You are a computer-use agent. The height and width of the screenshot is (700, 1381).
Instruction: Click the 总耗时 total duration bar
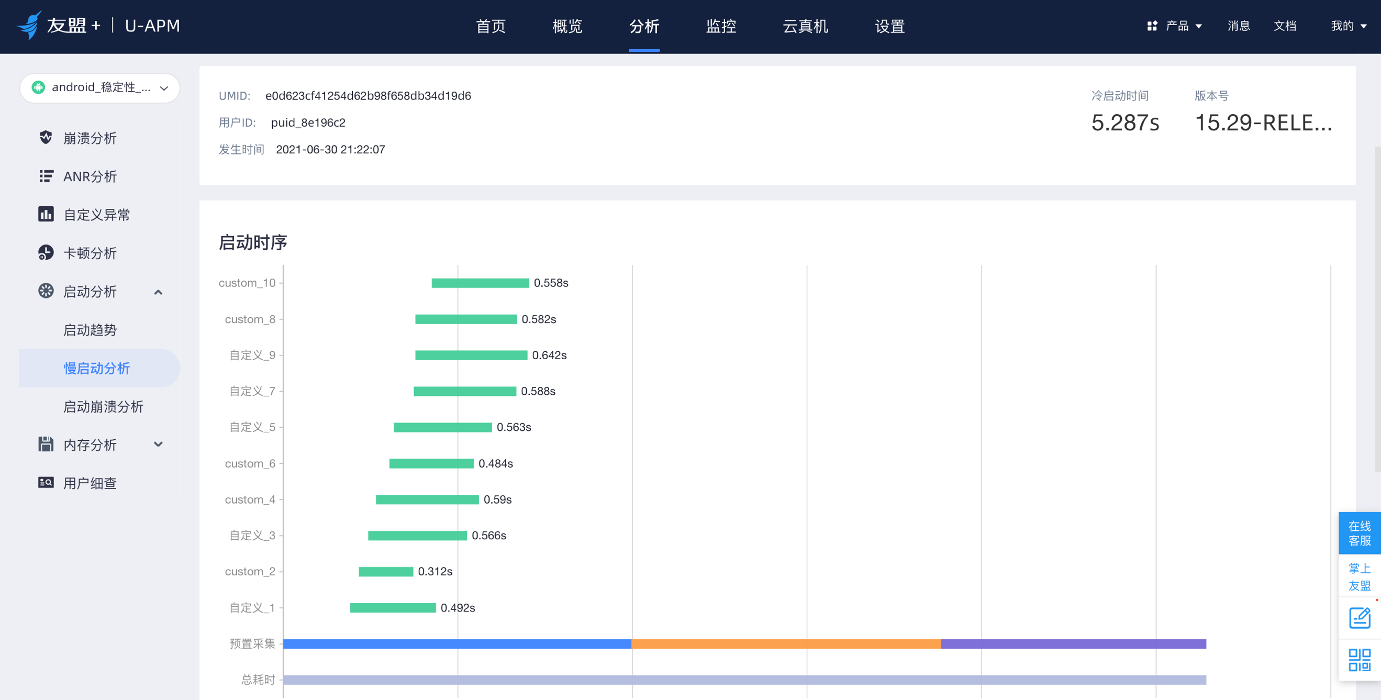(744, 680)
